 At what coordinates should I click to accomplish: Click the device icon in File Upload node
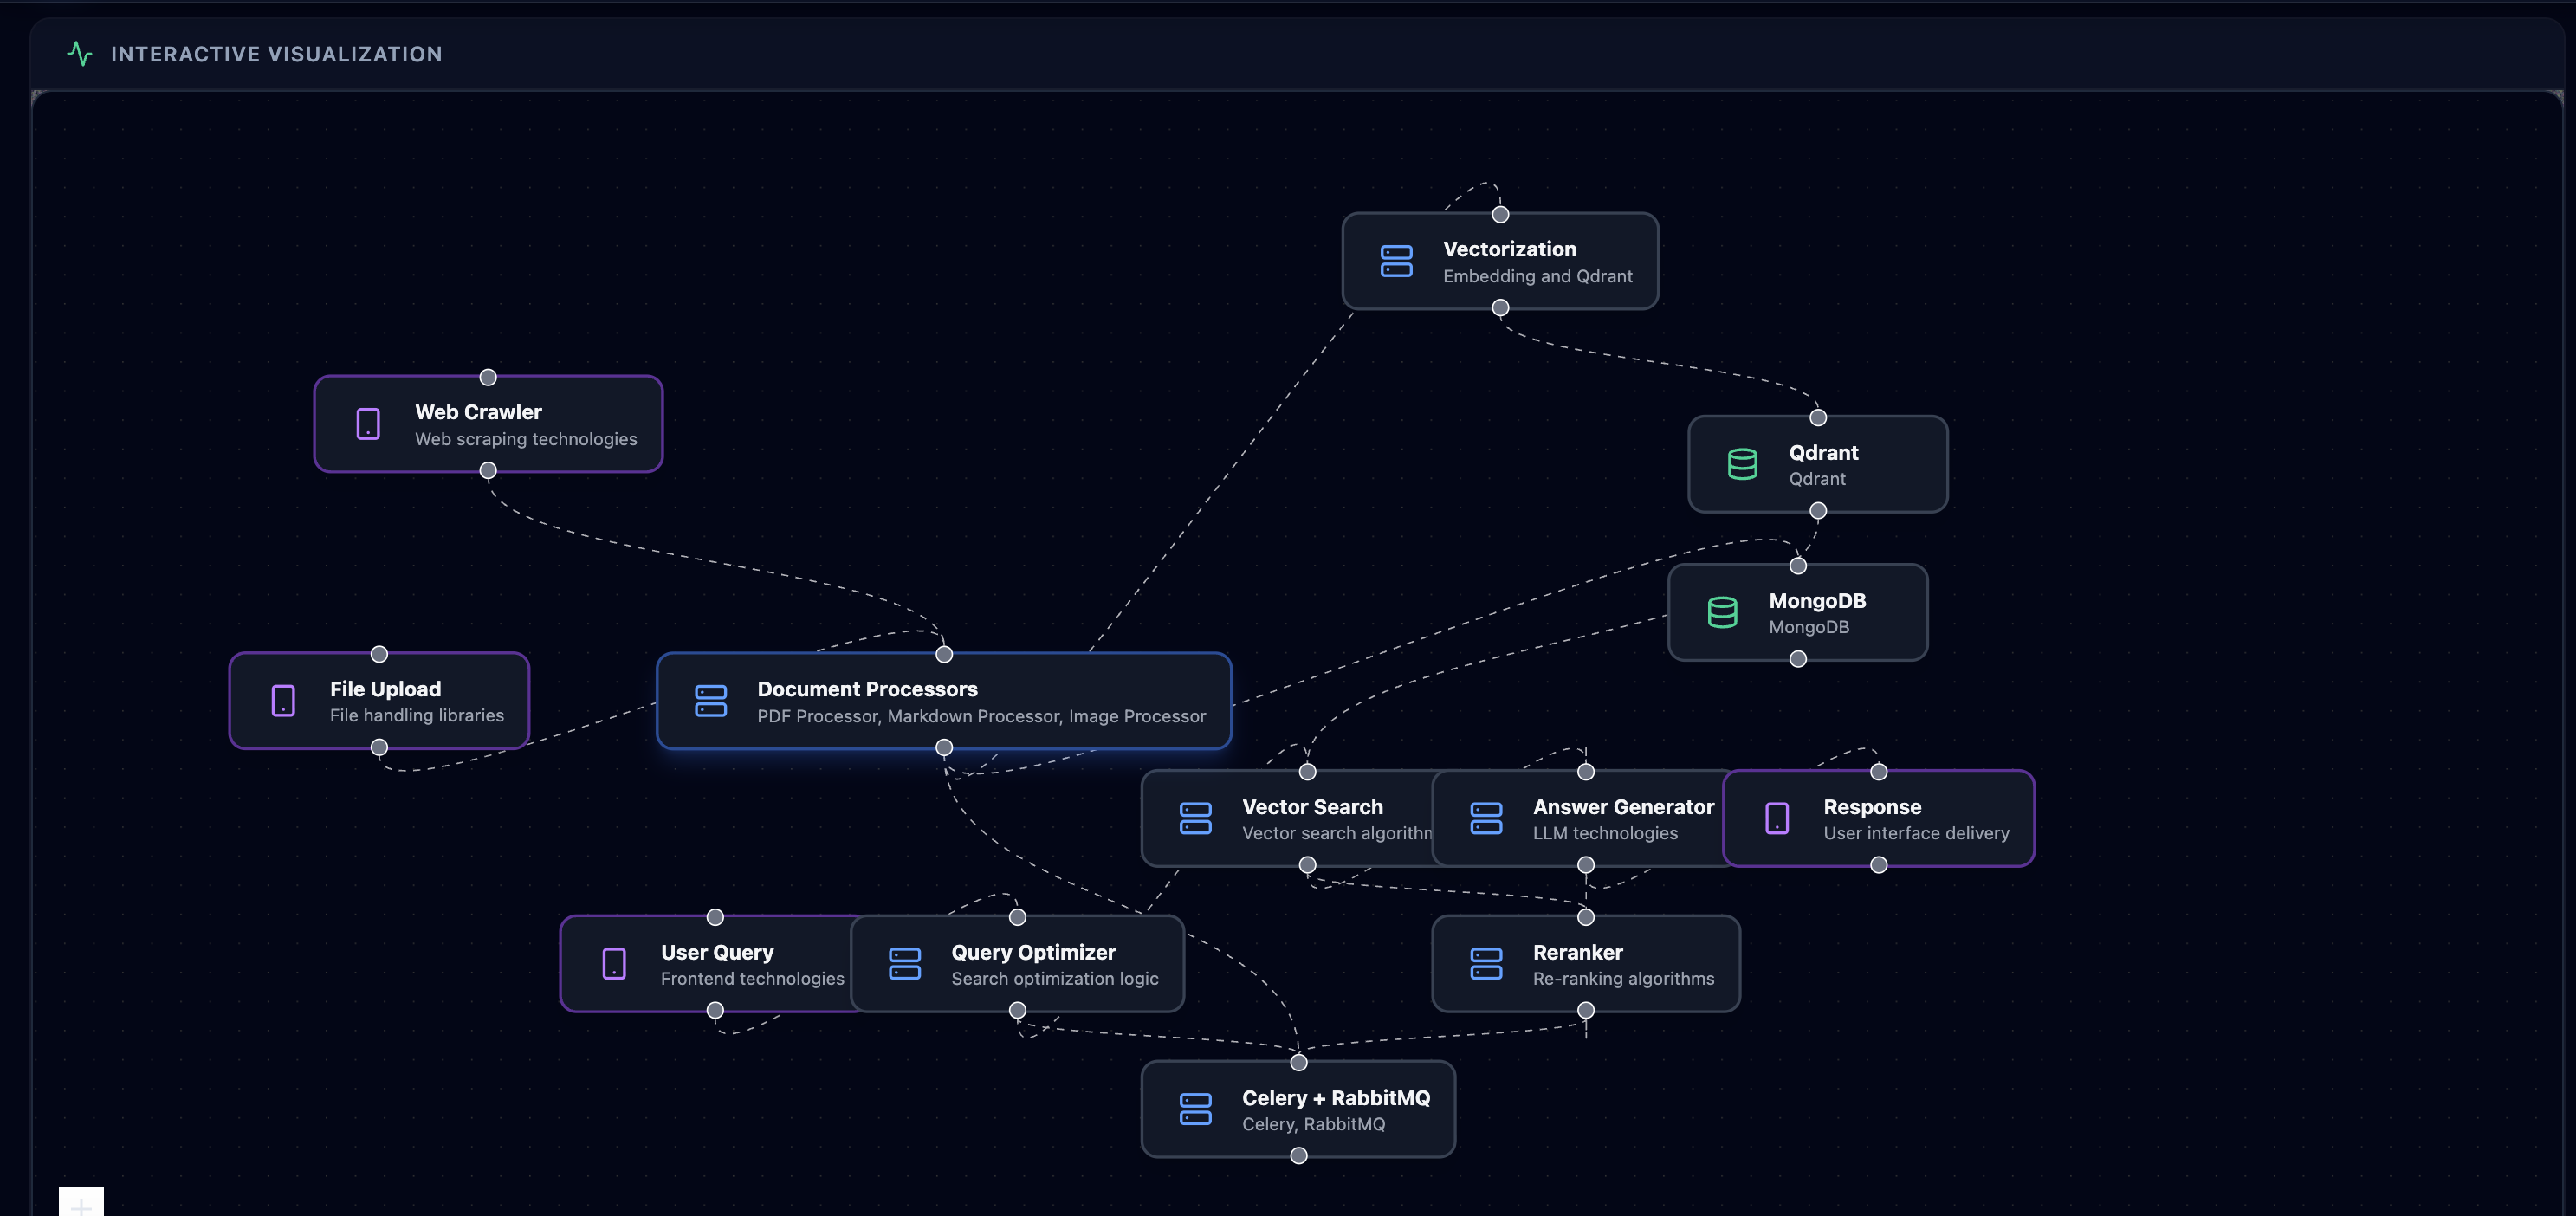pos(283,700)
